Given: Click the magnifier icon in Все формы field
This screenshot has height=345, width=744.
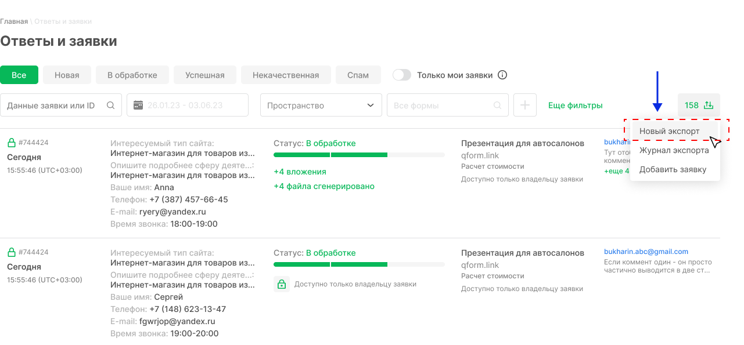Looking at the screenshot, I should (498, 106).
